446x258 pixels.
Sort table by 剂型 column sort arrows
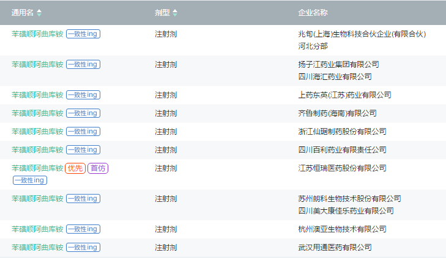pos(175,13)
